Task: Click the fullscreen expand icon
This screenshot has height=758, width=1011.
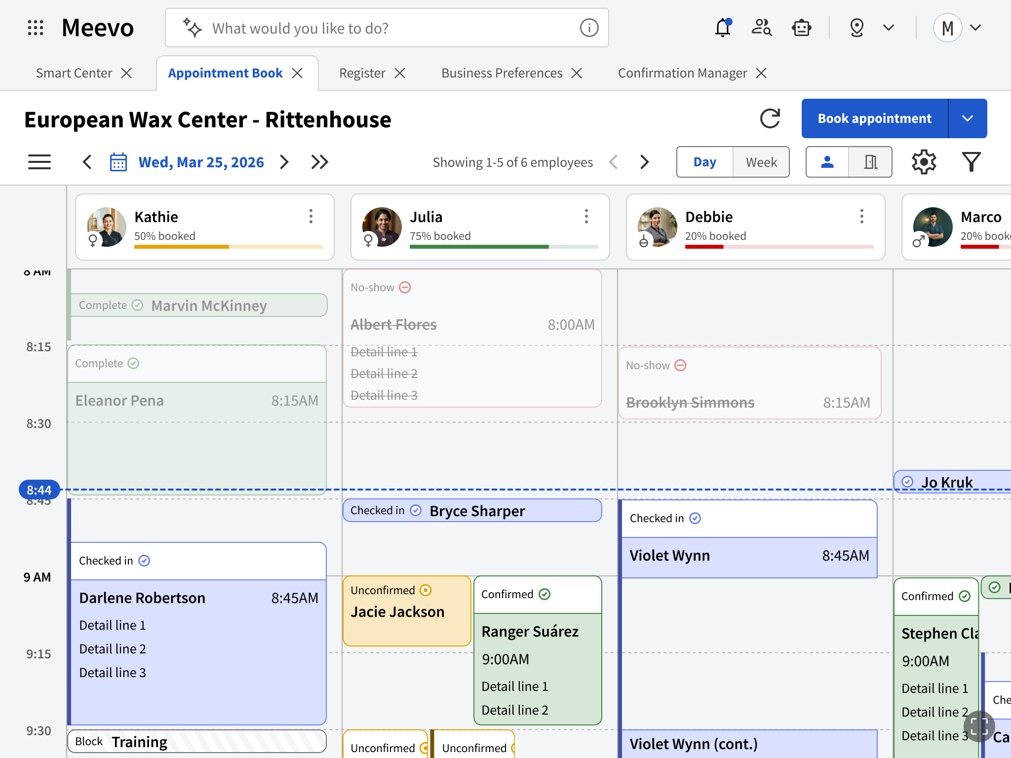Action: coord(978,726)
